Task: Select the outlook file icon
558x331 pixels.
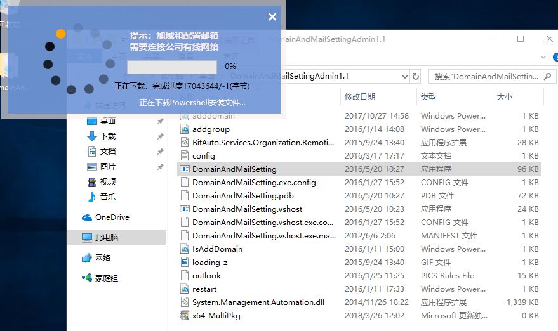Action: coord(185,276)
